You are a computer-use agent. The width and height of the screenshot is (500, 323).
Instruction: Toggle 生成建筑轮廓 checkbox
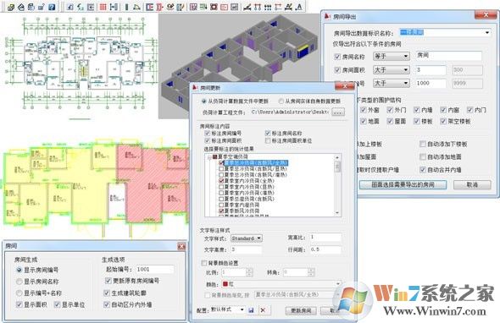pos(107,293)
